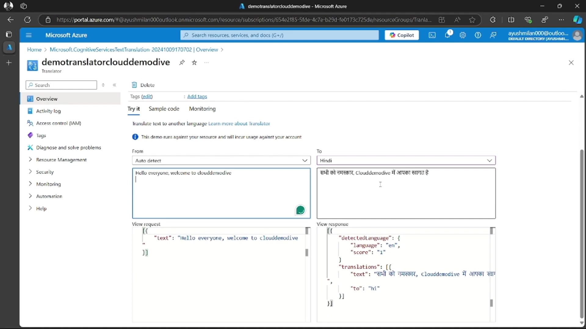
Task: Open Cloud Shell from top bar
Action: (x=432, y=35)
